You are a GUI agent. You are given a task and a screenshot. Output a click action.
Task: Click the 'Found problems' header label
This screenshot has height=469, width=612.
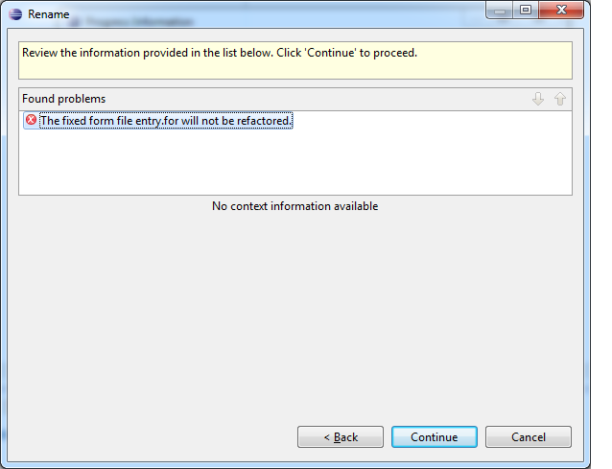click(63, 99)
